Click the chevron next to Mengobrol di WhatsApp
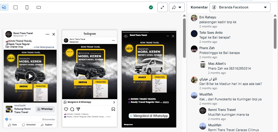The width and height of the screenshot is (278, 132). (114, 102)
